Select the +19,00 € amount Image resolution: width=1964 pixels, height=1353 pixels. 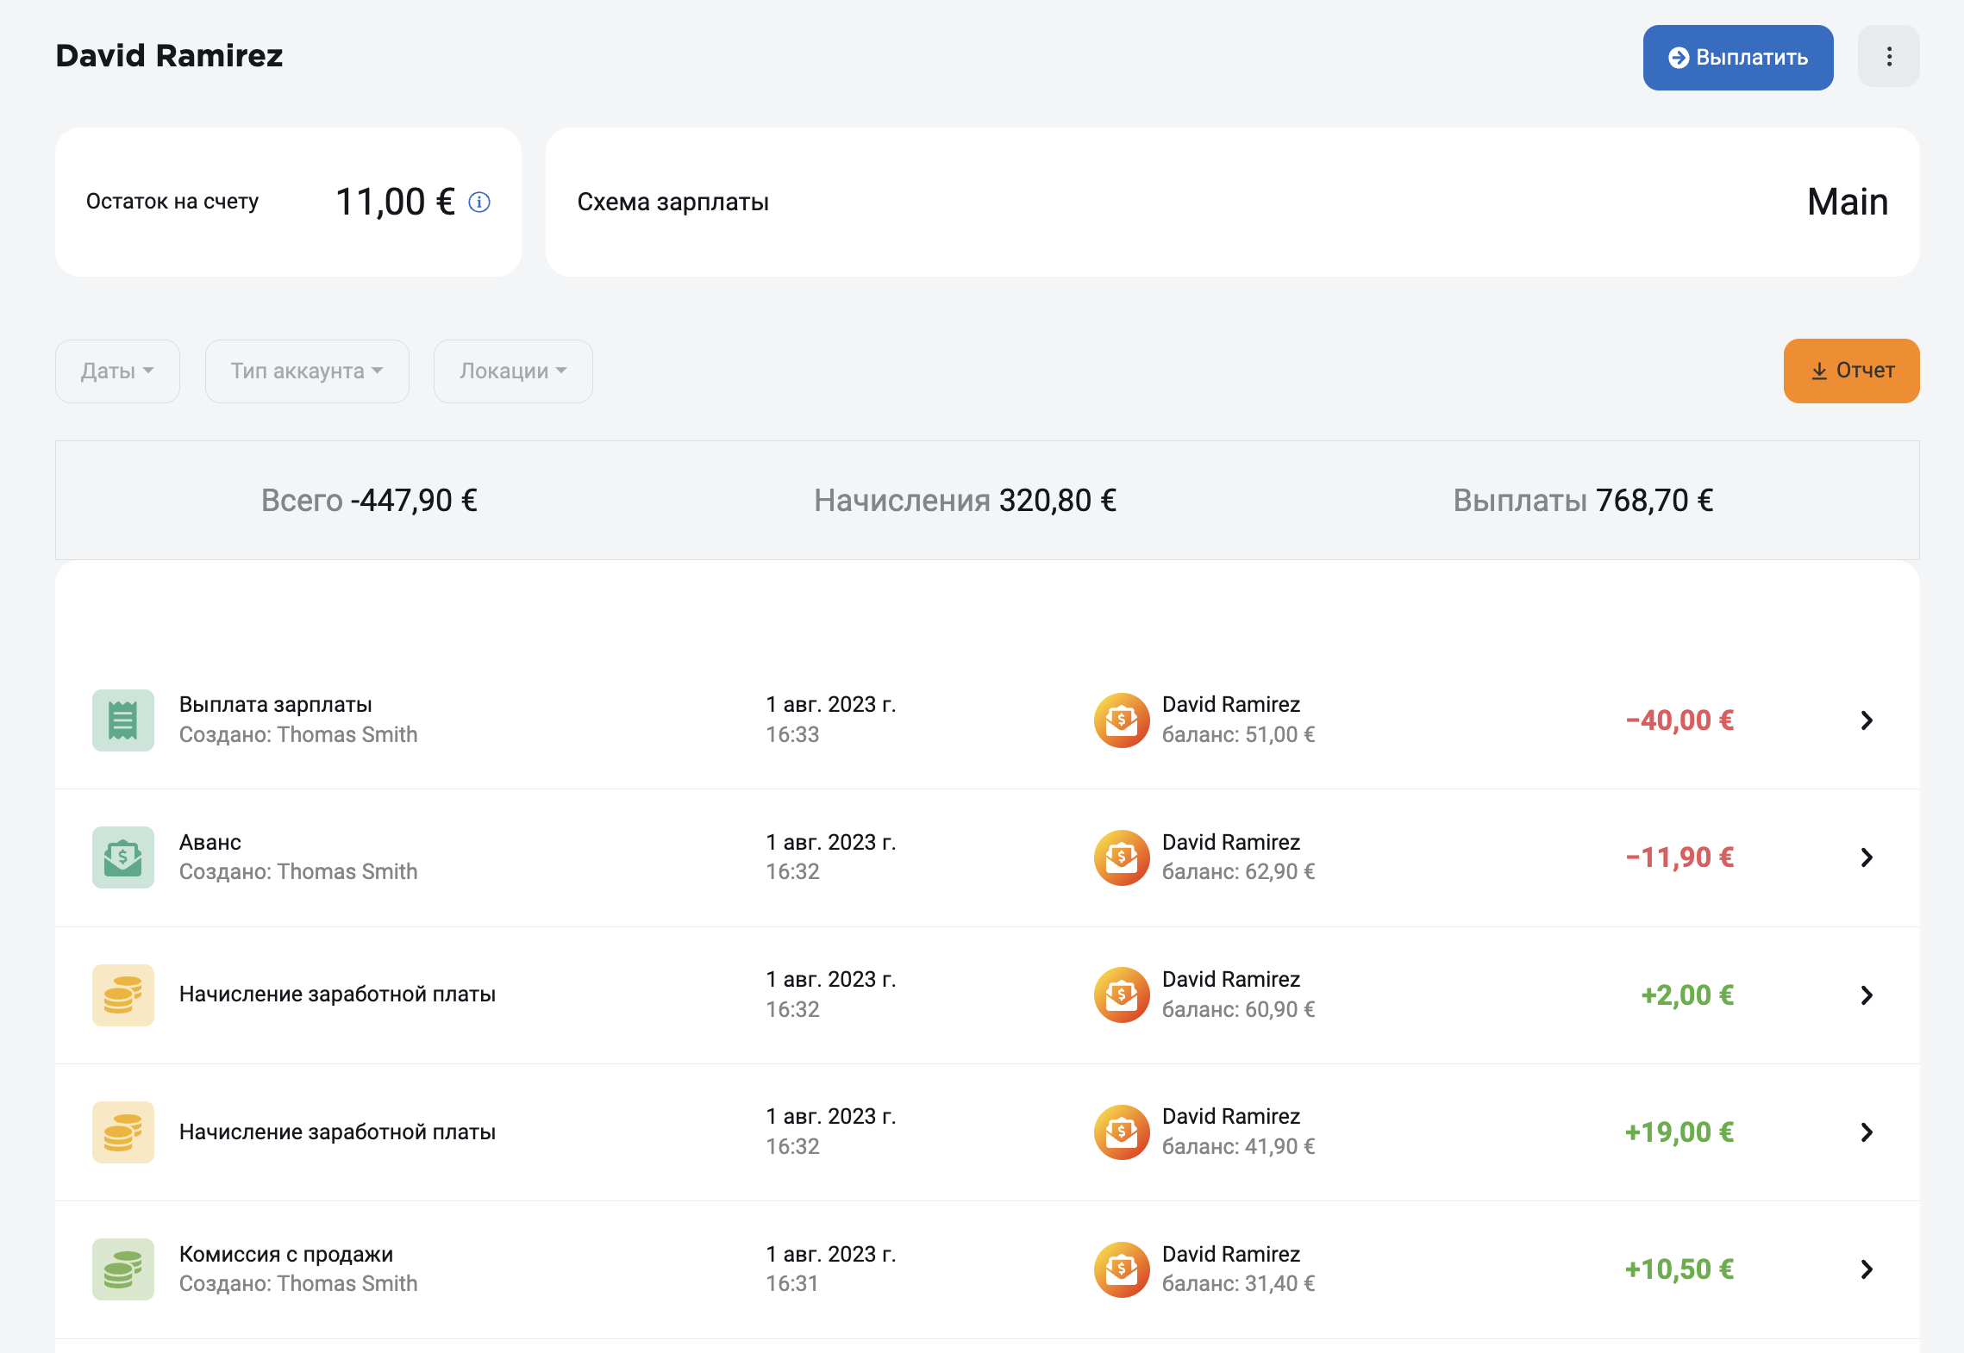pyautogui.click(x=1679, y=1132)
